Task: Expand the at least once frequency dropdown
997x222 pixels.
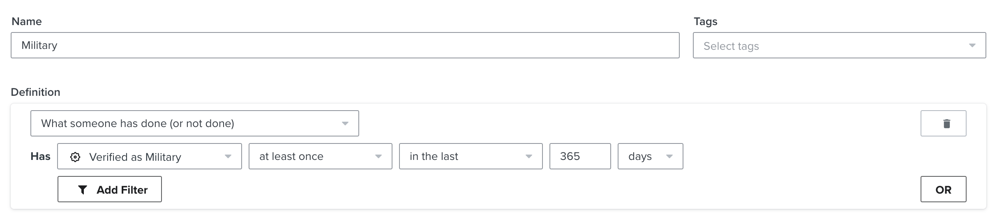Action: tap(321, 156)
